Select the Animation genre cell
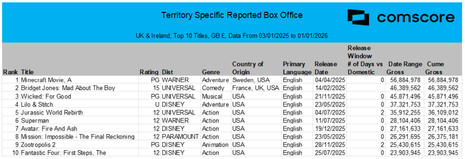 point(215,145)
